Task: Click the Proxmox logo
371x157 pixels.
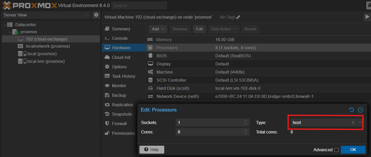Action: [29, 5]
